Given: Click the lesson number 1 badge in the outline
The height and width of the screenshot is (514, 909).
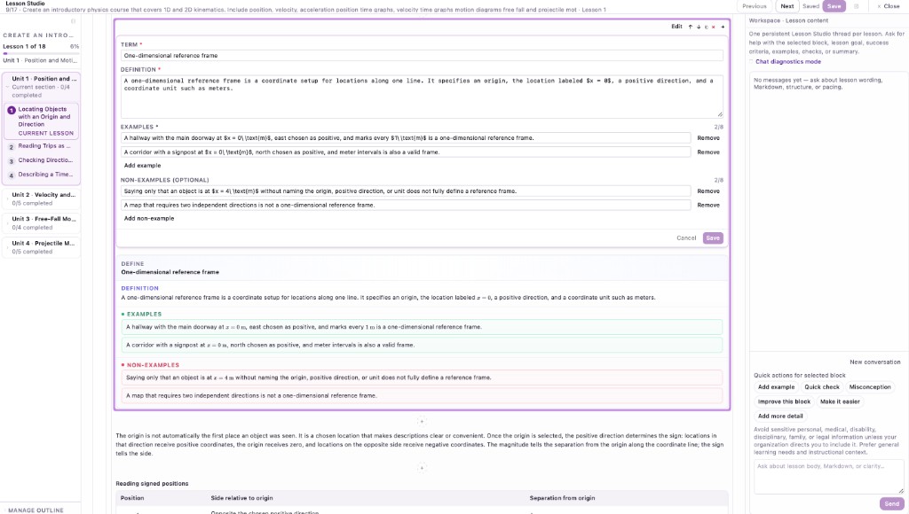Looking at the screenshot, I should 11,110.
